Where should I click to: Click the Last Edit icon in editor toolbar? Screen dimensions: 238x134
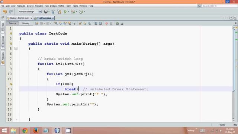click(37, 23)
